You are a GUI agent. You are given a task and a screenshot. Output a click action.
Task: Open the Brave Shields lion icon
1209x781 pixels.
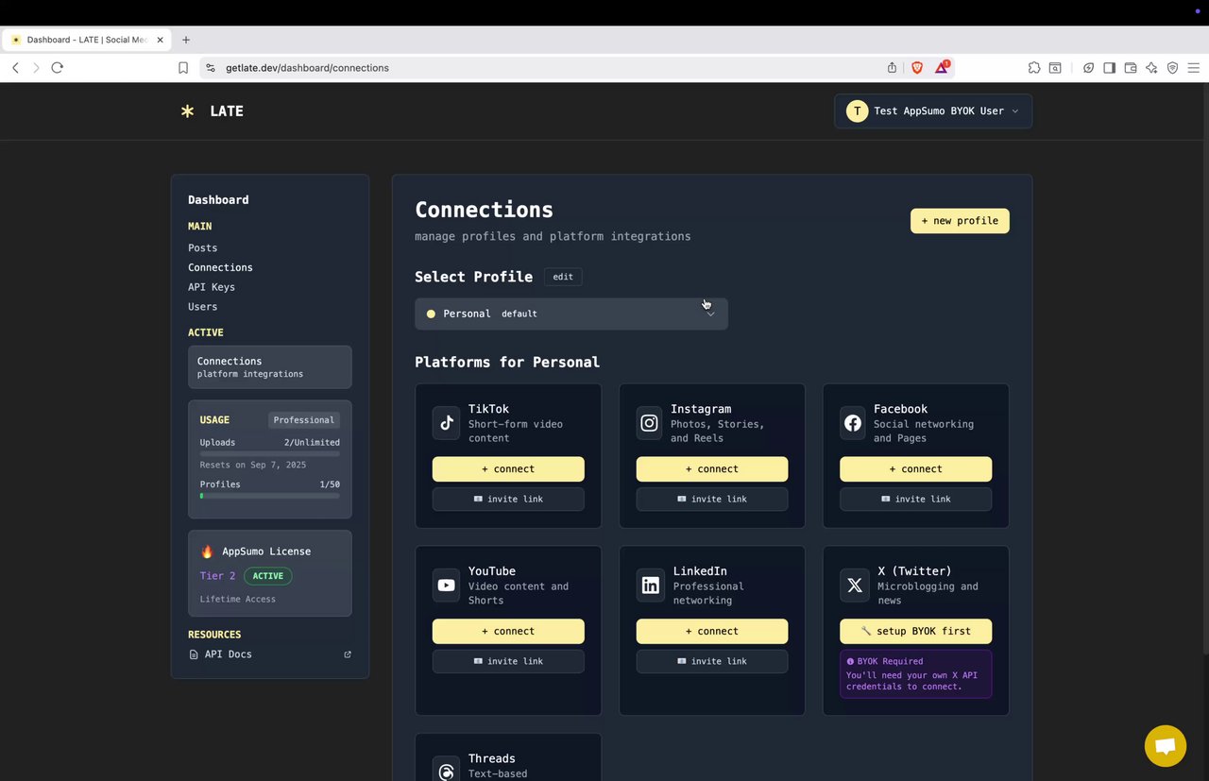917,68
